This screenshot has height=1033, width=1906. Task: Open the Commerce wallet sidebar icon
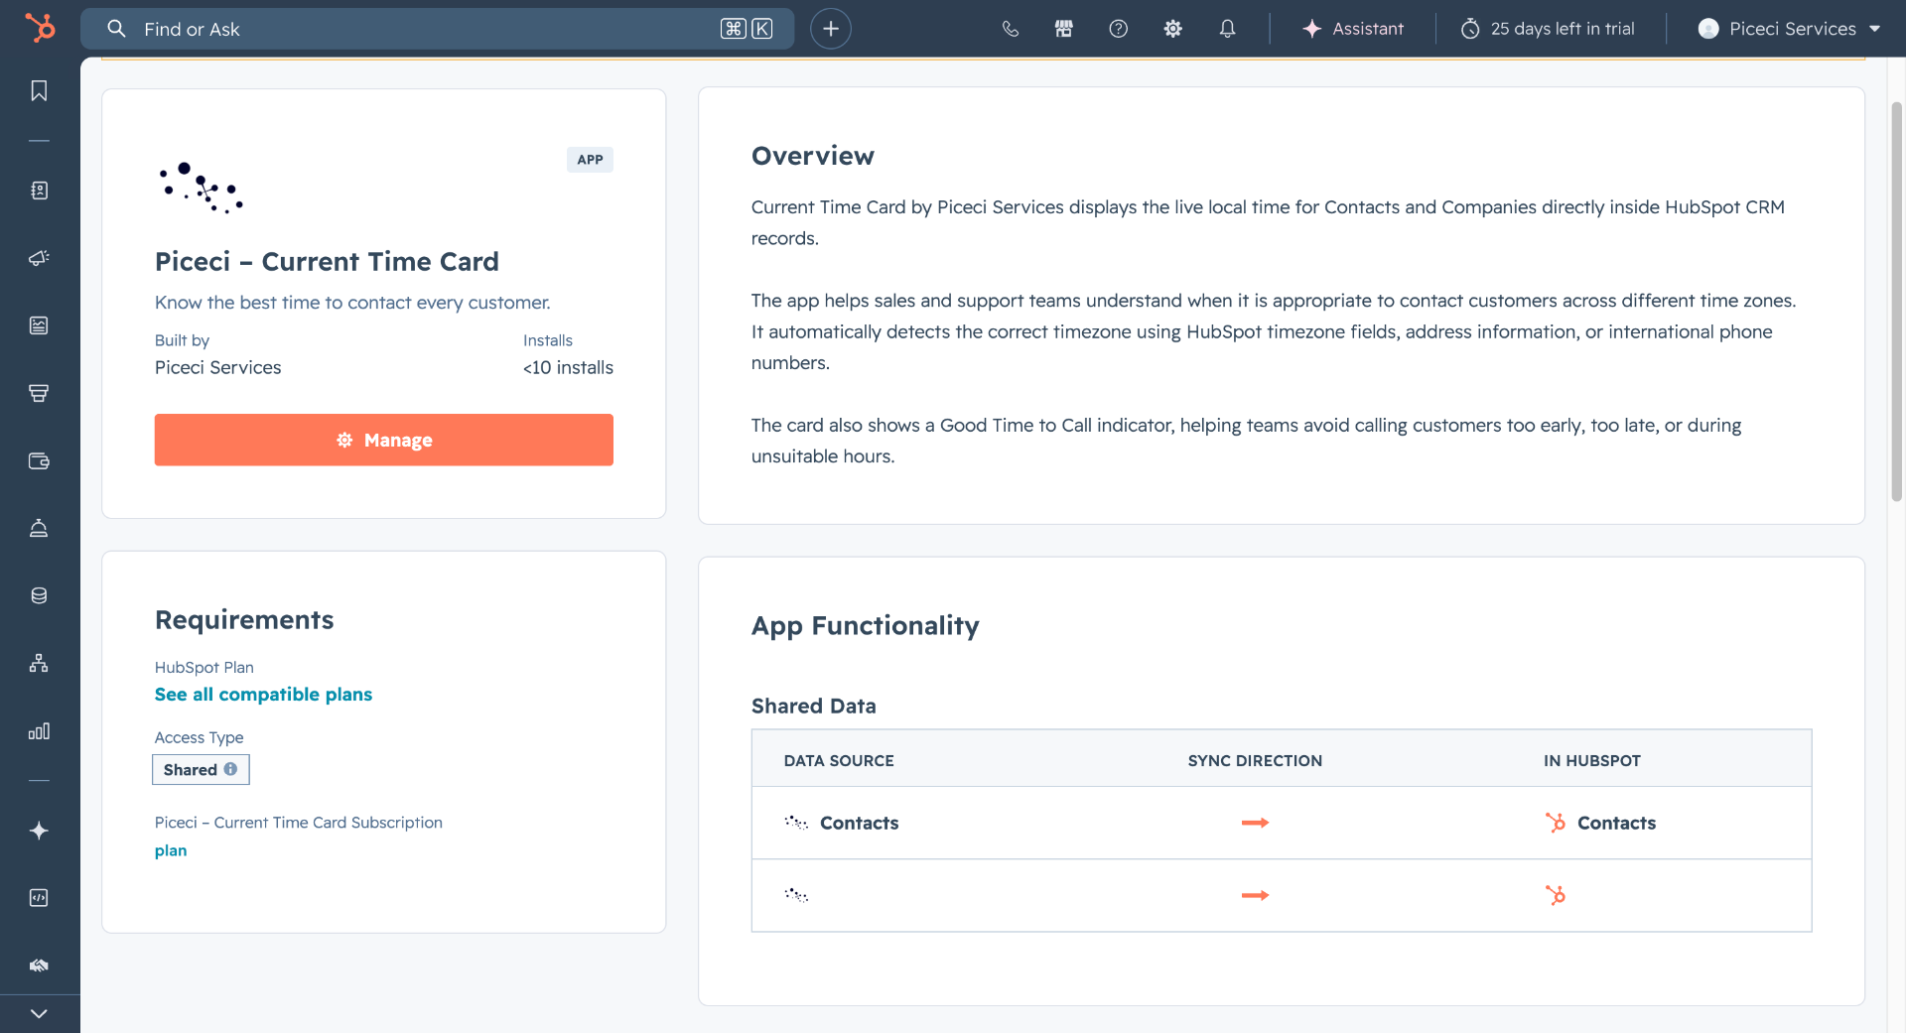tap(39, 460)
